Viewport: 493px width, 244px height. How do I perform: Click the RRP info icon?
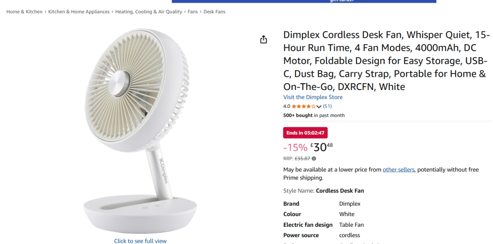click(x=314, y=159)
